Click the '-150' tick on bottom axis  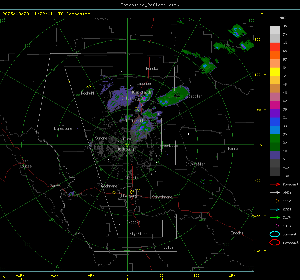[x=20, y=276]
